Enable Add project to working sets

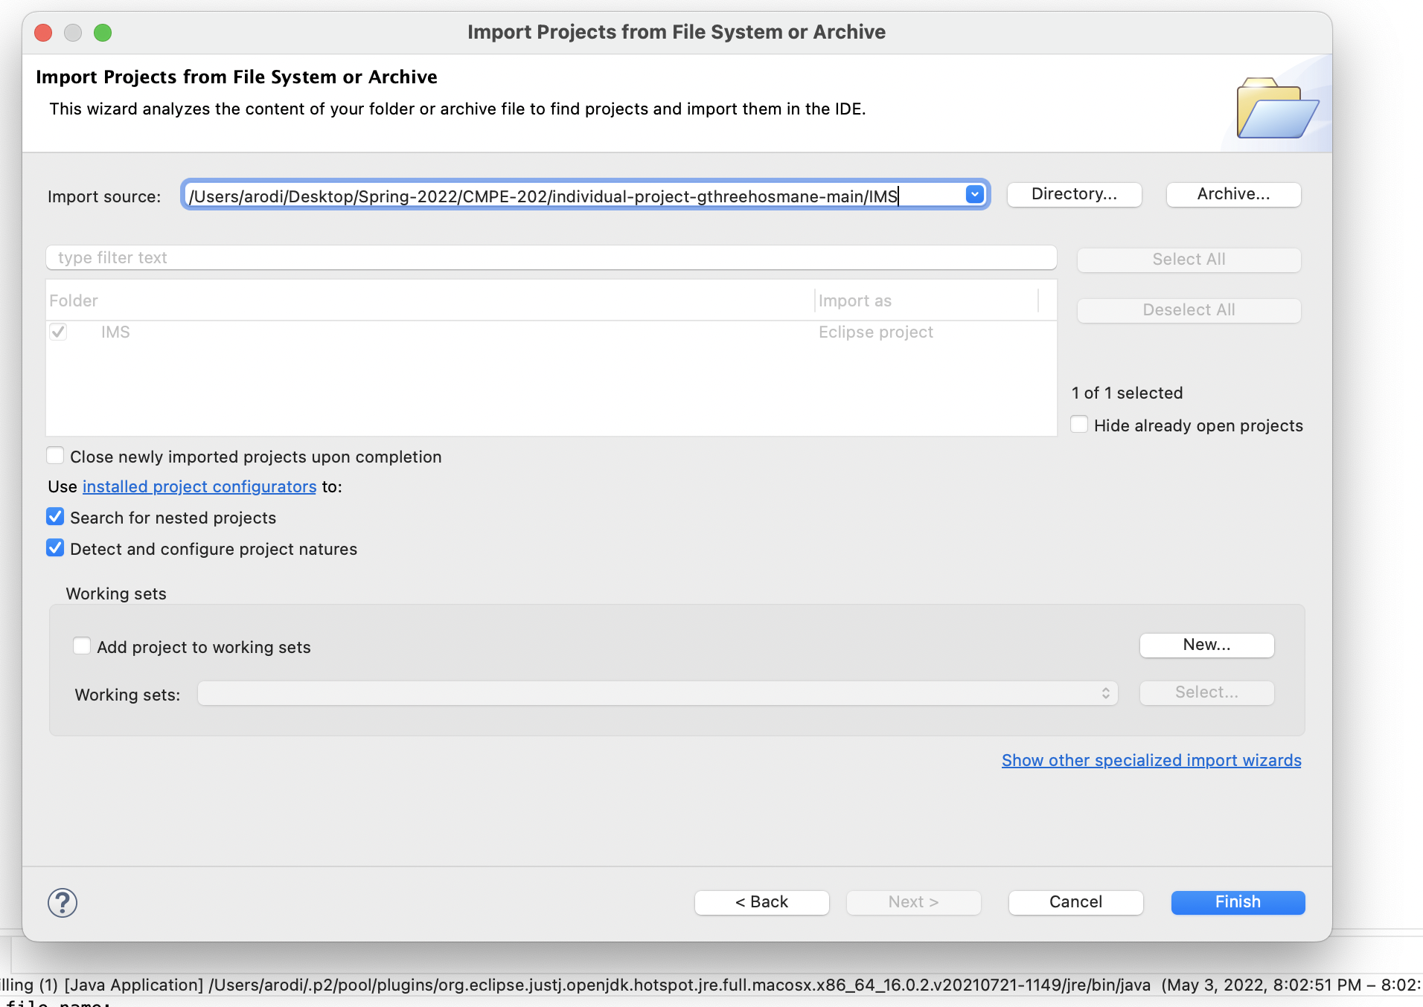coord(82,646)
